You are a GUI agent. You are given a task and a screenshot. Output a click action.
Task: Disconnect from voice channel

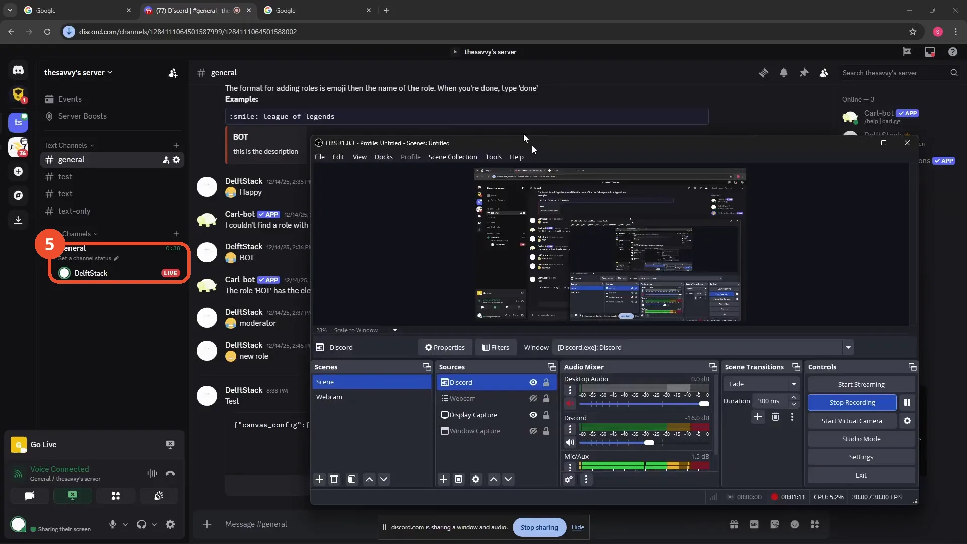tap(170, 473)
